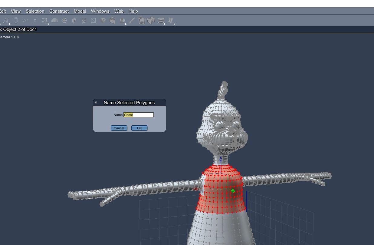This screenshot has width=374, height=245.
Task: Select the spool-shaped lathe tool icon
Action: 64,20
